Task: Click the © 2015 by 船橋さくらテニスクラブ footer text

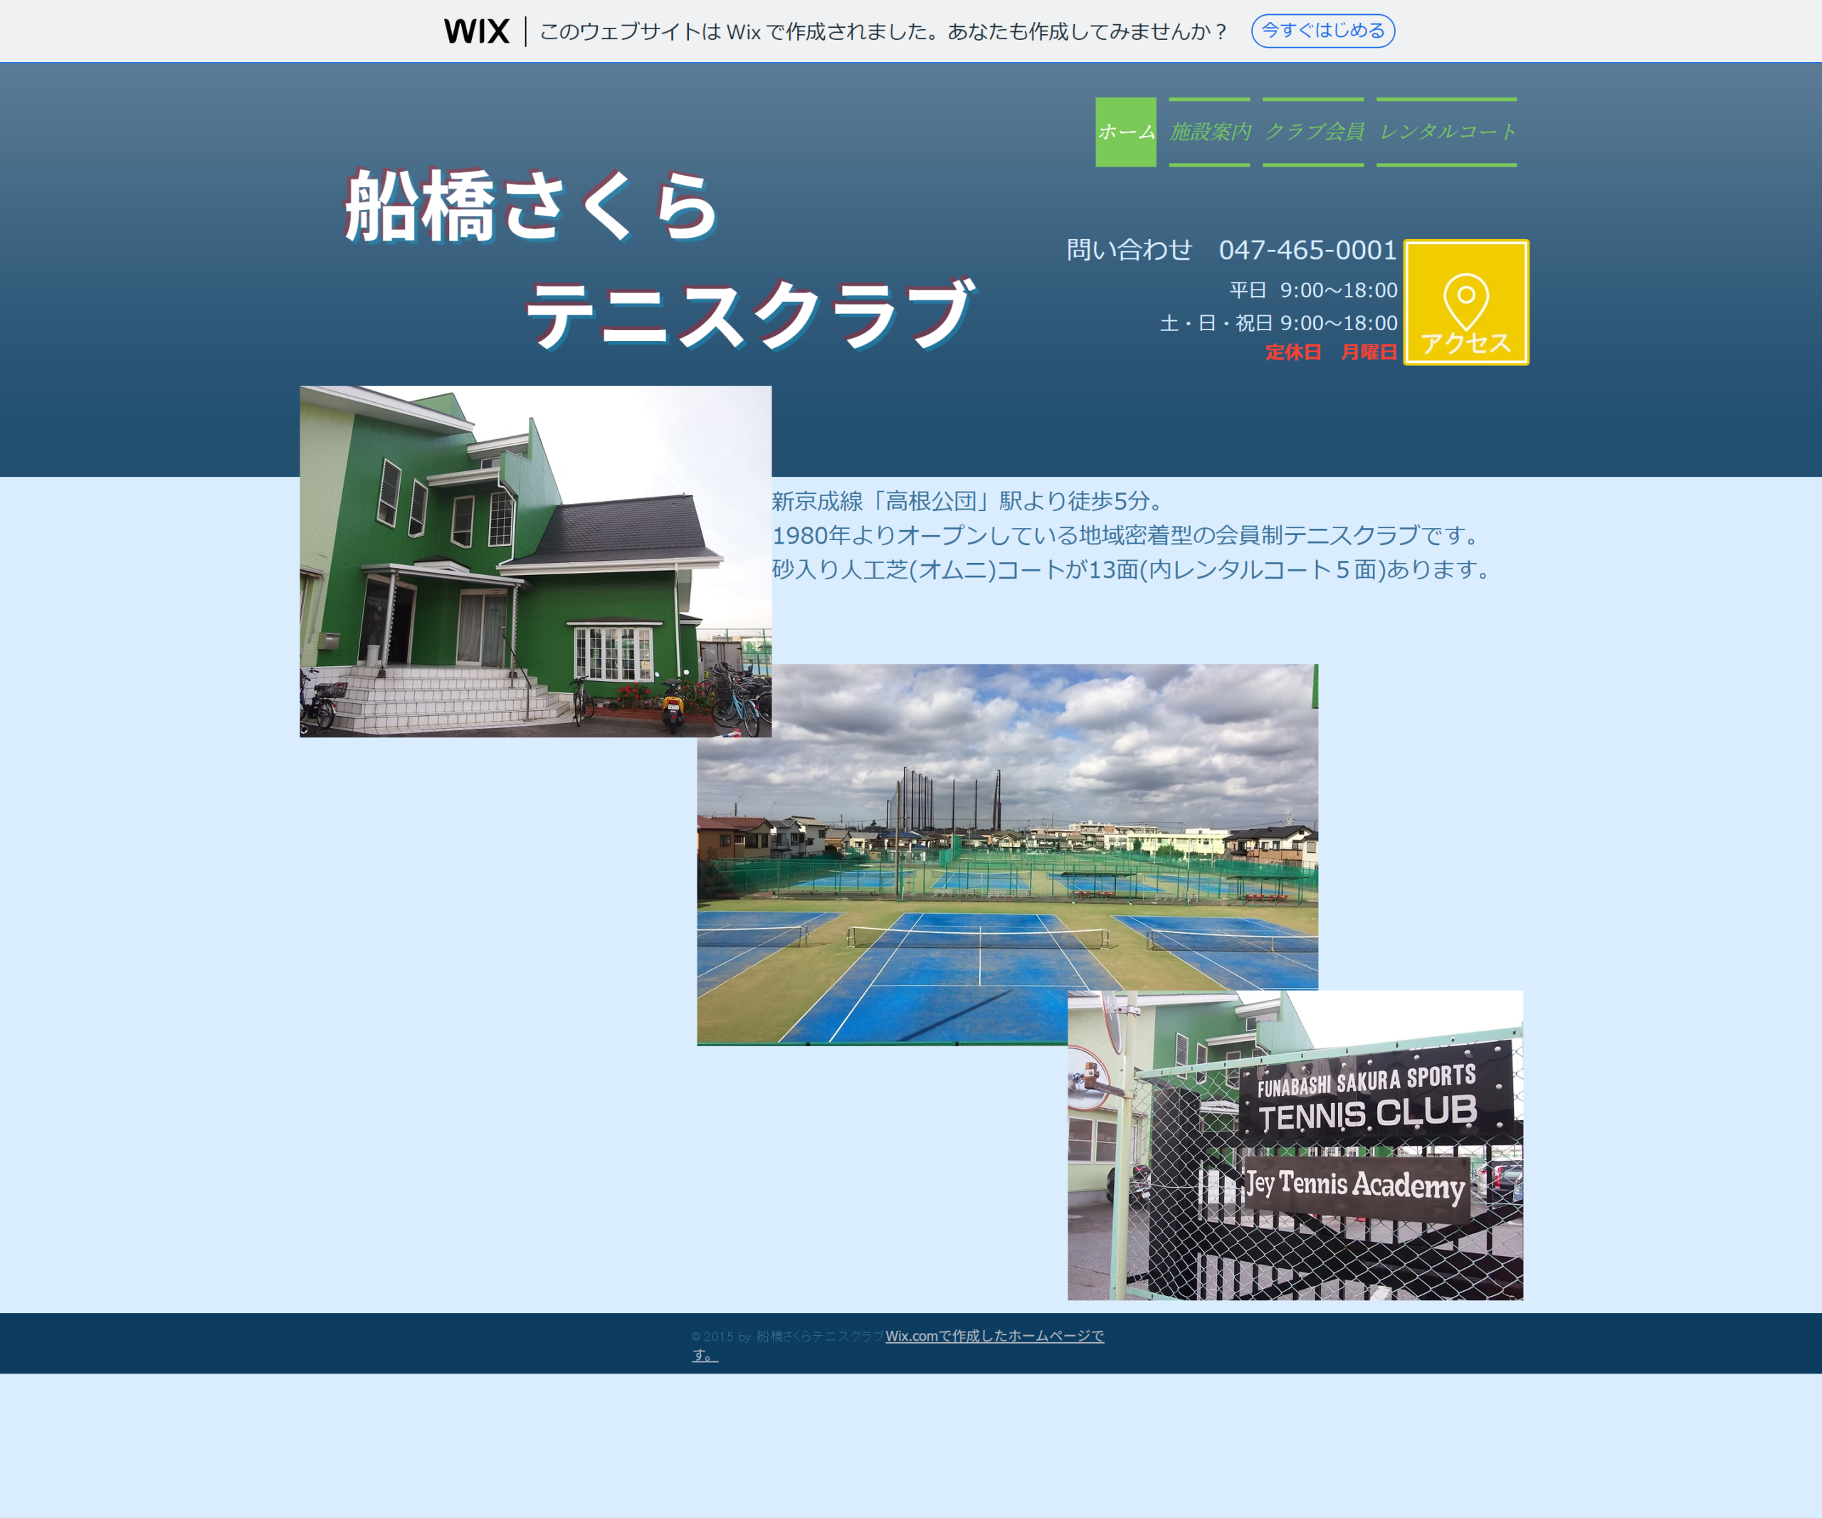Action: (787, 1337)
